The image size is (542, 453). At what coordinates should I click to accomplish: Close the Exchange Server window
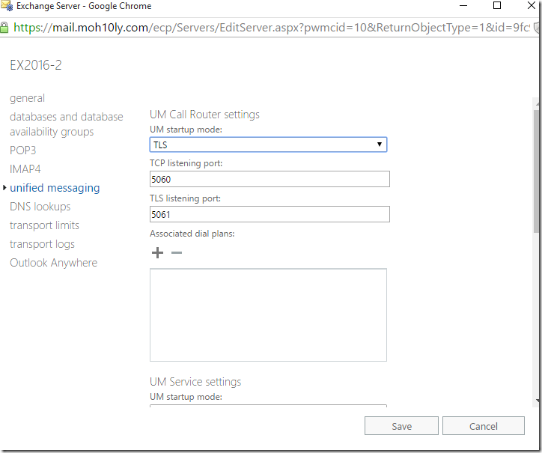(x=532, y=5)
